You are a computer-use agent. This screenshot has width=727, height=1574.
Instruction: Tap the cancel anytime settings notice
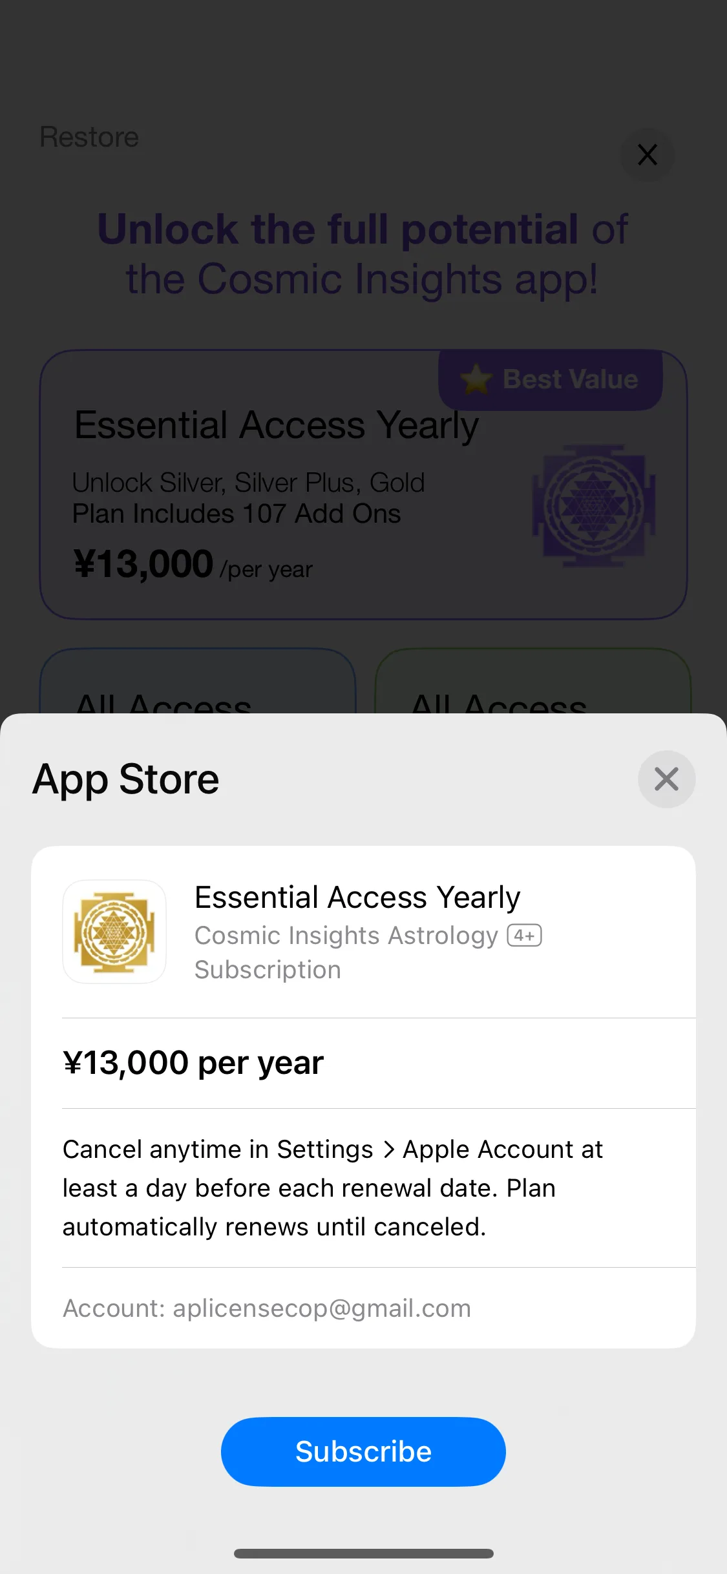click(333, 1188)
